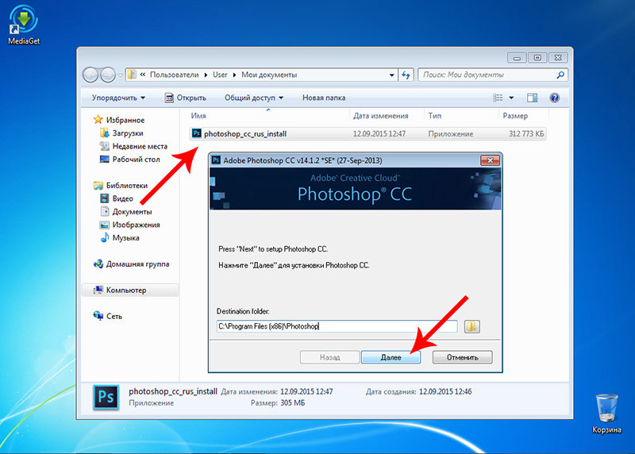Click the Explorer help question mark icon

(x=555, y=98)
